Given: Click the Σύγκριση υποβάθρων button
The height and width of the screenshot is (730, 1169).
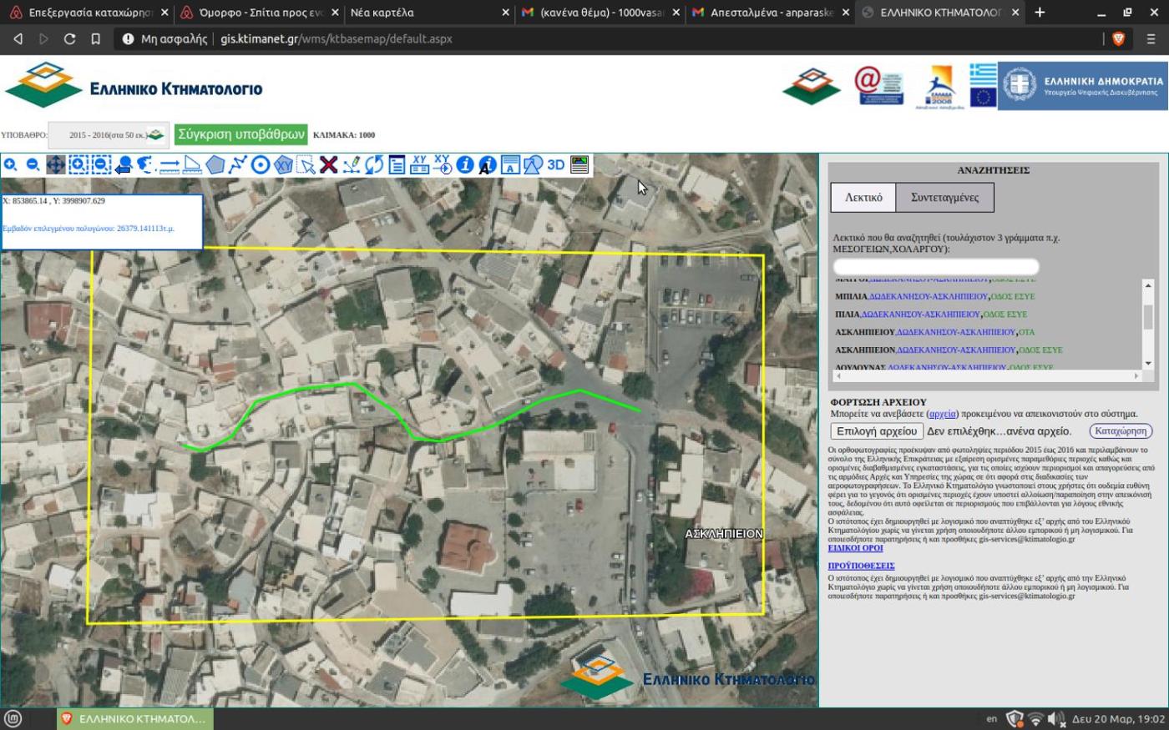Looking at the screenshot, I should coord(241,134).
